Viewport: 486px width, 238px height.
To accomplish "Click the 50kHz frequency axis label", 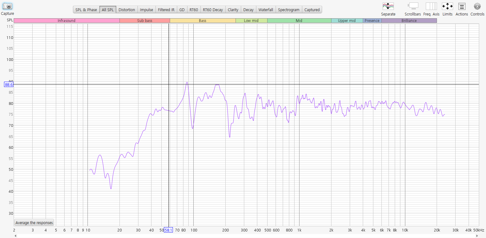I will coord(479,230).
